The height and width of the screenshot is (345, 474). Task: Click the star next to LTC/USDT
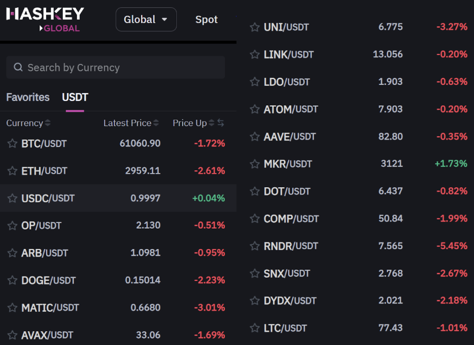(255, 328)
